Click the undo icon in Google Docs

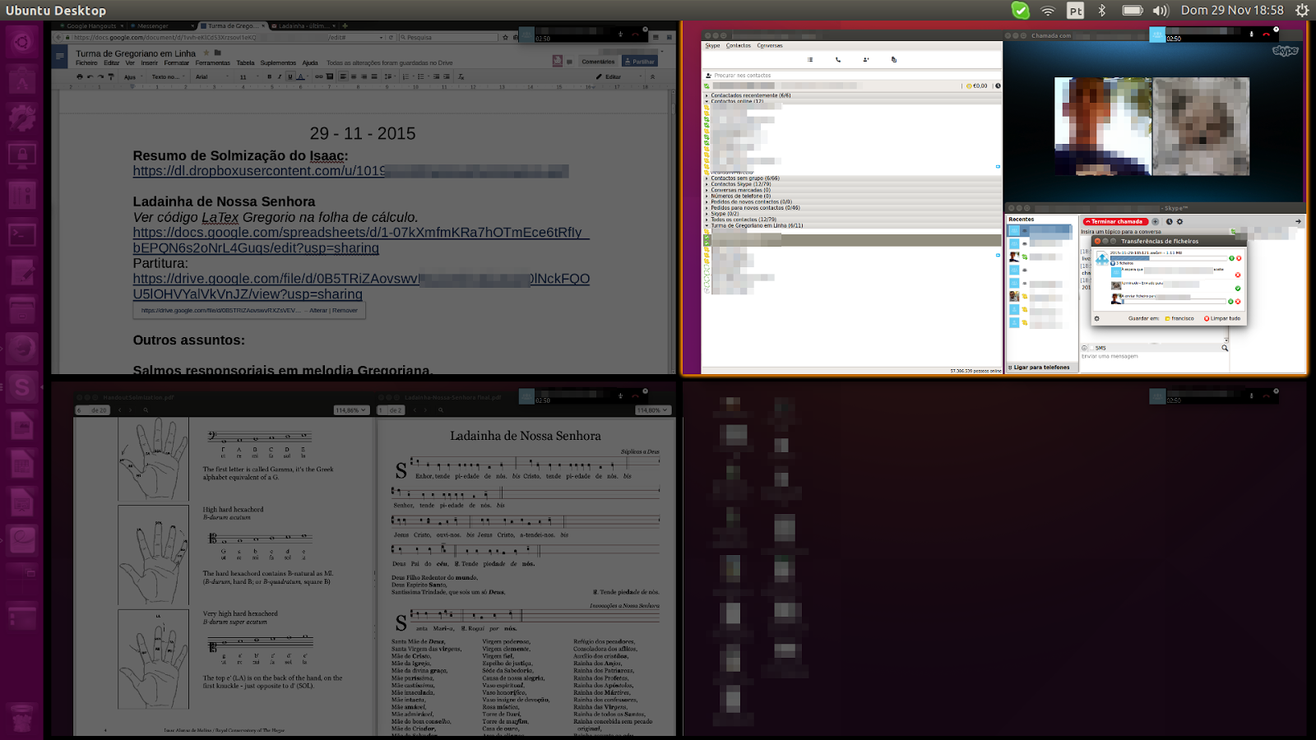[x=90, y=76]
